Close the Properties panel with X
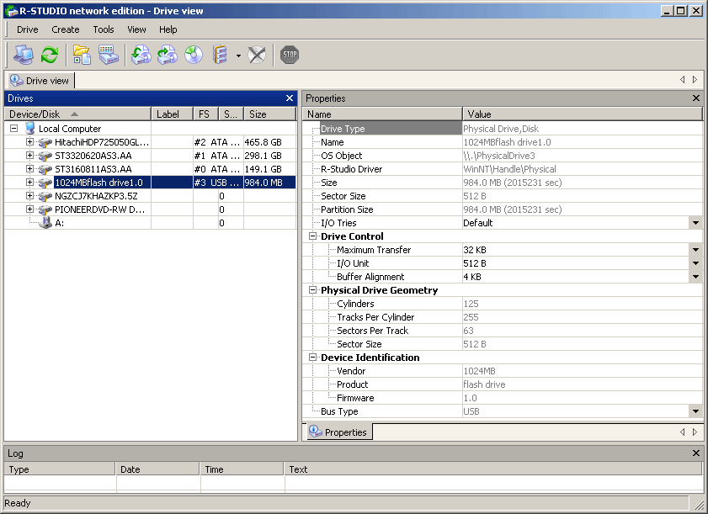The height and width of the screenshot is (514, 708). [x=696, y=98]
